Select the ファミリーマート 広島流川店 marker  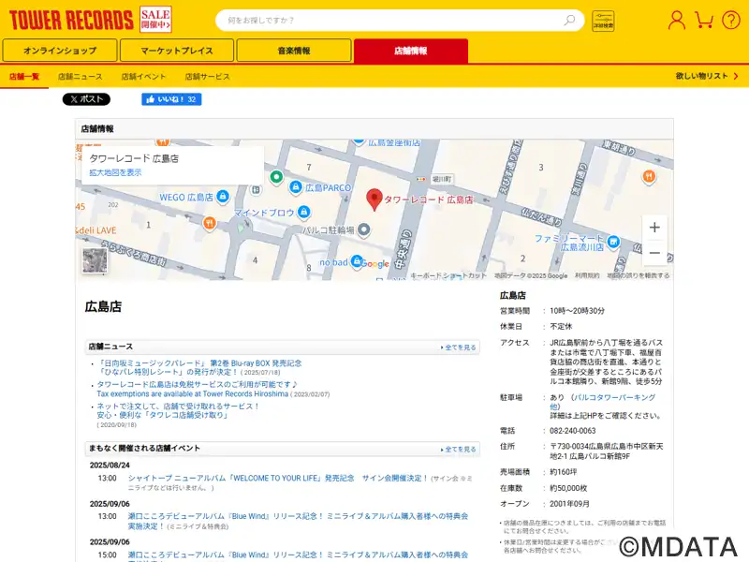(613, 242)
